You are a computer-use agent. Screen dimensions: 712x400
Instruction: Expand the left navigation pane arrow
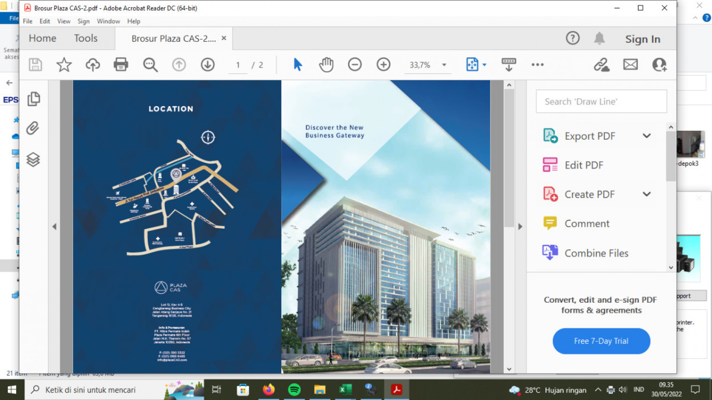pos(54,226)
